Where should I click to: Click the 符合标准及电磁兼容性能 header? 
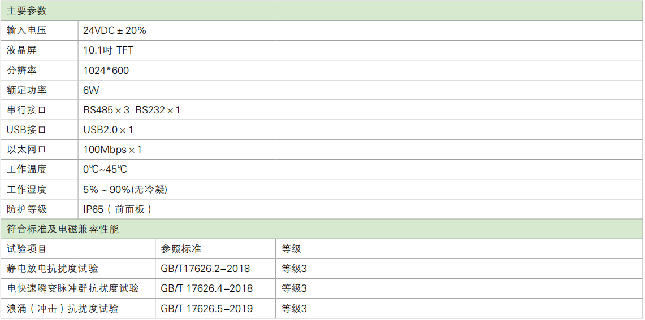click(x=63, y=229)
